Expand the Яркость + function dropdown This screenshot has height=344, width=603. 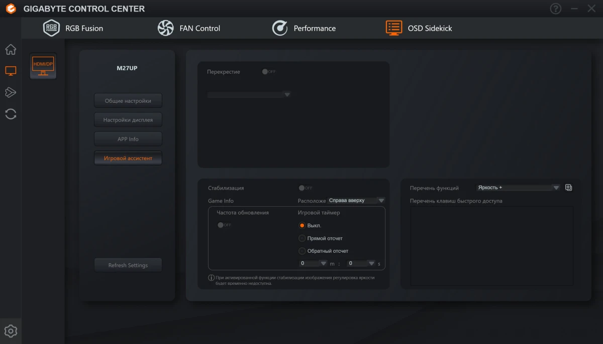(x=518, y=187)
